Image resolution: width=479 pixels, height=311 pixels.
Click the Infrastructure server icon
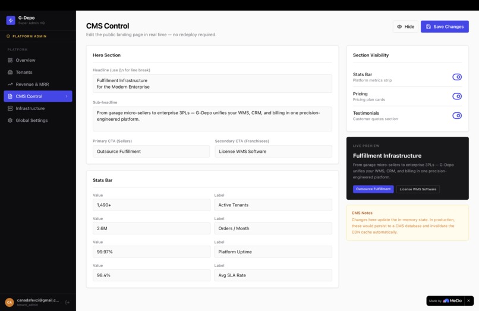pyautogui.click(x=10, y=108)
